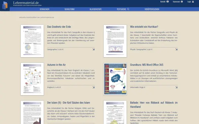The width and height of the screenshot is (199, 124).
Task: Click the Office 365 Word Grundkurs thumbnail
Action: [x=115, y=79]
